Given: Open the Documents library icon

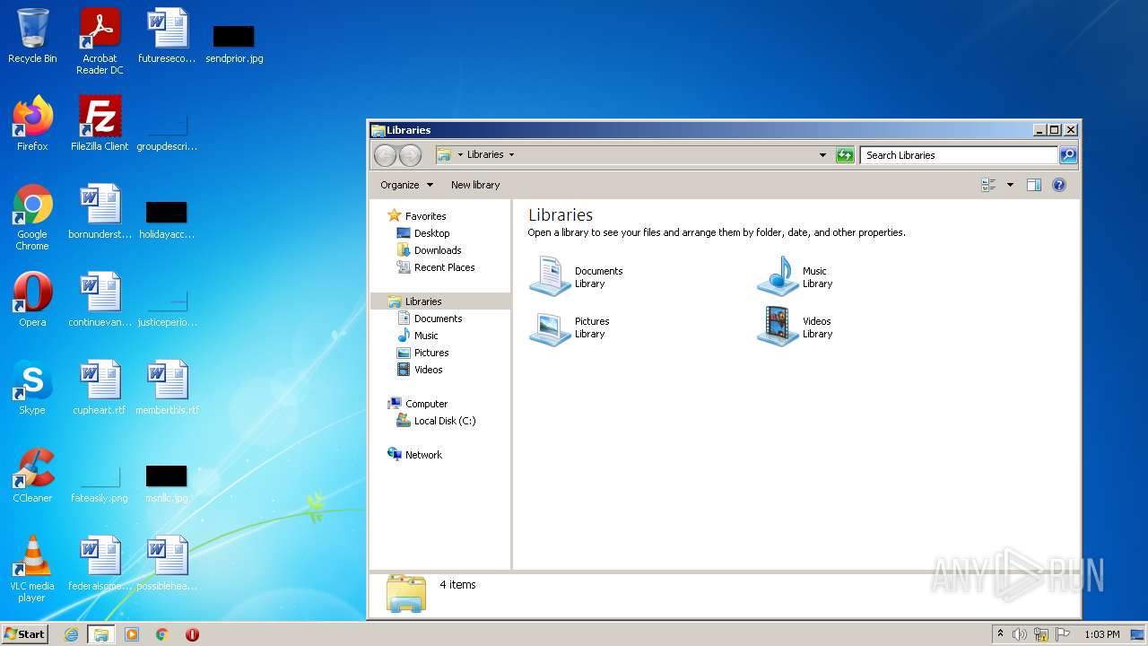Looking at the screenshot, I should coord(550,276).
